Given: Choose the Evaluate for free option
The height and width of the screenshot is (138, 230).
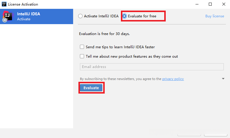Looking at the screenshot, I should pyautogui.click(x=125, y=16).
